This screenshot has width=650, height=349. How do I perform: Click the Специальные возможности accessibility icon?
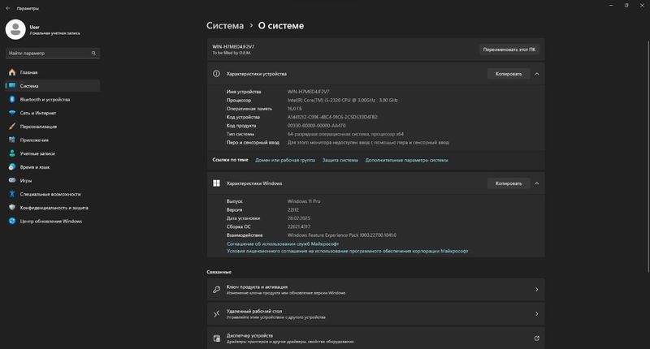(x=12, y=194)
